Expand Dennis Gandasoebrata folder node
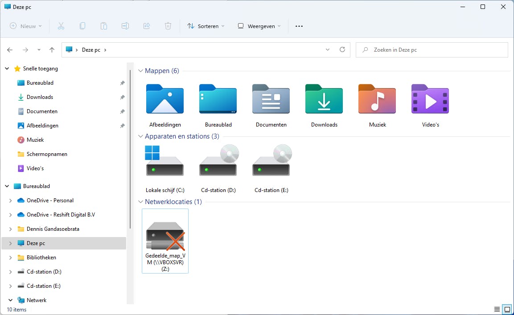 click(11, 229)
